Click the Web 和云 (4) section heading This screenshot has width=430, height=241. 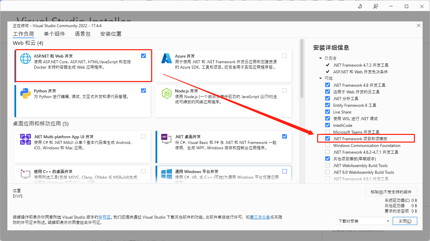28,43
